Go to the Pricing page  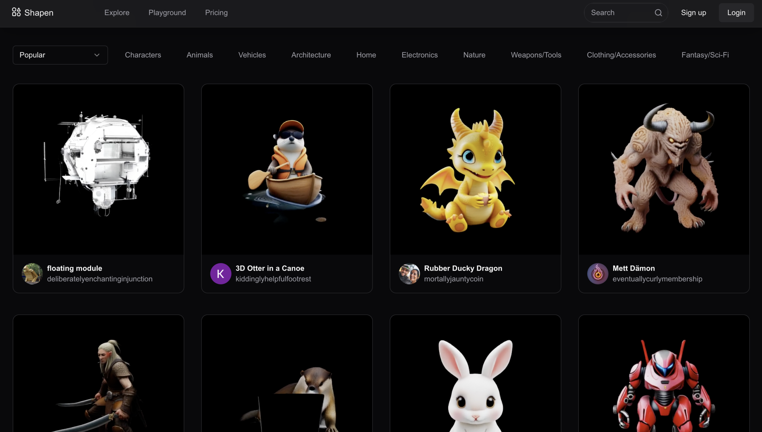tap(216, 12)
